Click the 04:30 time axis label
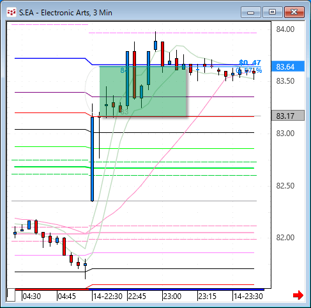This screenshot has height=308, width=311. 32,296
